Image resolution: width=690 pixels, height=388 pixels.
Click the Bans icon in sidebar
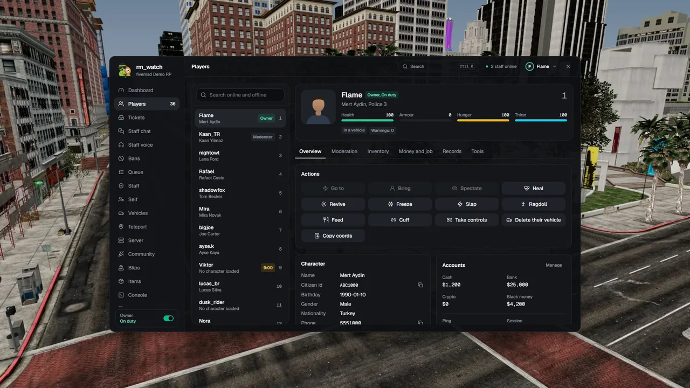121,158
